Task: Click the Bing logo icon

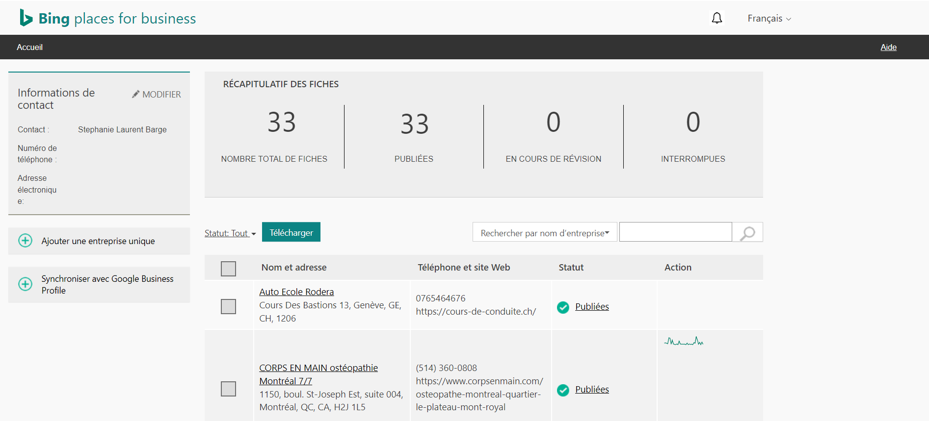Action: (x=26, y=18)
